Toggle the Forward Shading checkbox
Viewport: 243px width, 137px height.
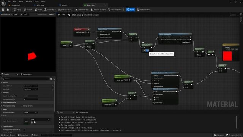(x=24, y=129)
